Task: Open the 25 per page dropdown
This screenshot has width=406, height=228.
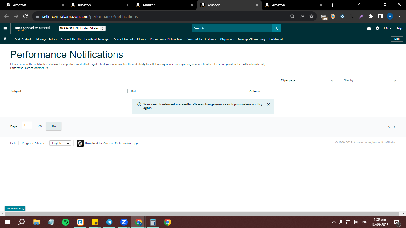Action: [307, 80]
